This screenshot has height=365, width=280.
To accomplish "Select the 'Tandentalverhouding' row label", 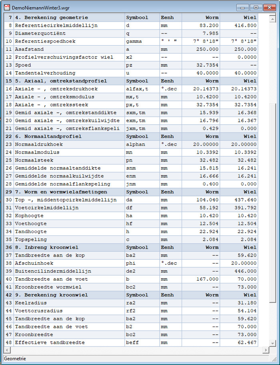I will click(45, 73).
